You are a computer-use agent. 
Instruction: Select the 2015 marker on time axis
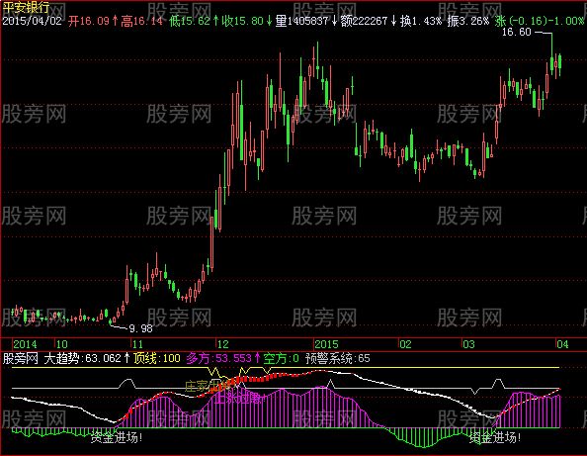326,344
